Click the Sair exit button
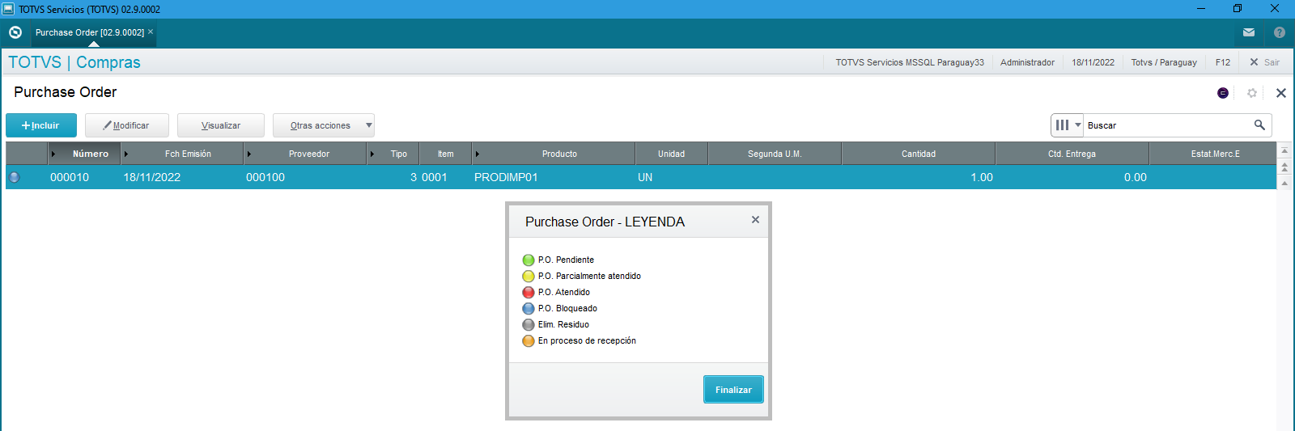Screen dimensions: 1295x431 coord(1264,62)
